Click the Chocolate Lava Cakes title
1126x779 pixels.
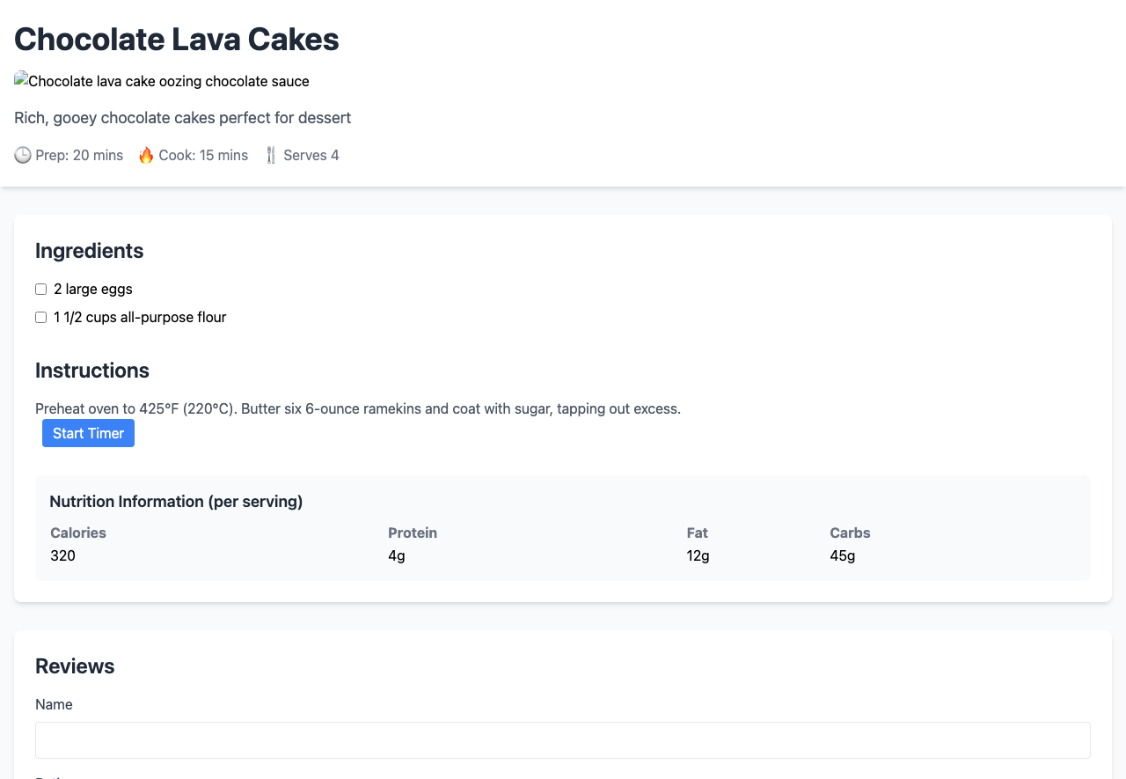tap(177, 40)
